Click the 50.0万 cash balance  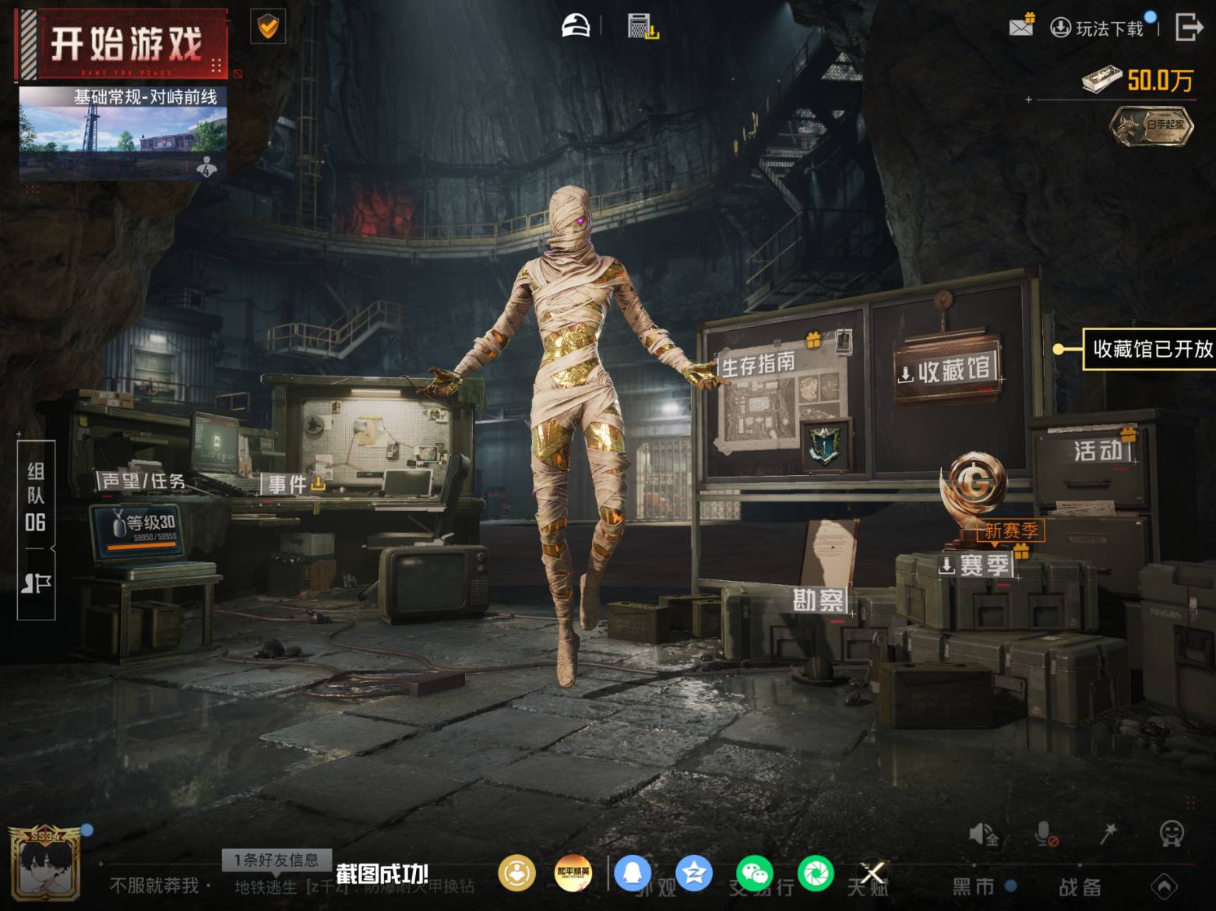coord(1138,79)
